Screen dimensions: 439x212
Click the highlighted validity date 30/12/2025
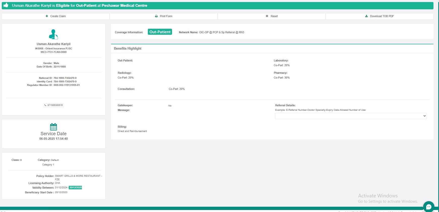(76, 188)
